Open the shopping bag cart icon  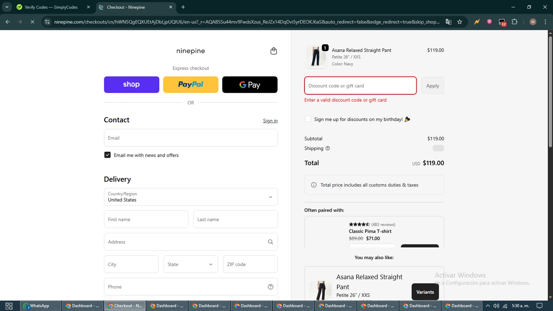pyautogui.click(x=274, y=51)
